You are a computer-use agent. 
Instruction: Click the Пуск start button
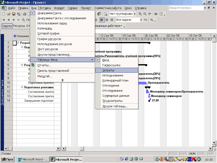tap(7, 159)
